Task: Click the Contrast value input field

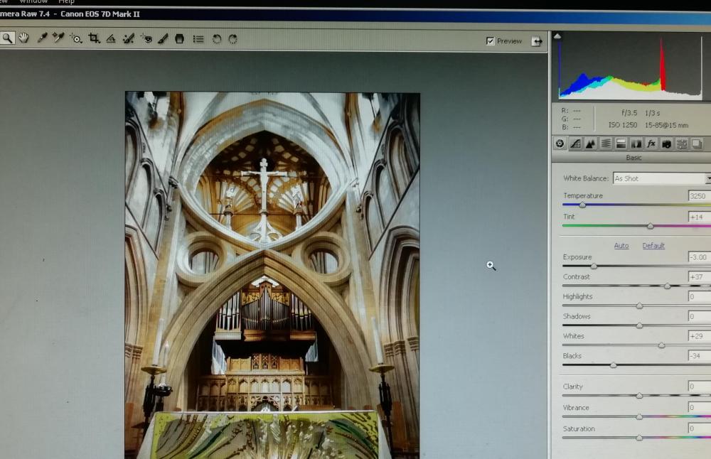Action: point(698,277)
